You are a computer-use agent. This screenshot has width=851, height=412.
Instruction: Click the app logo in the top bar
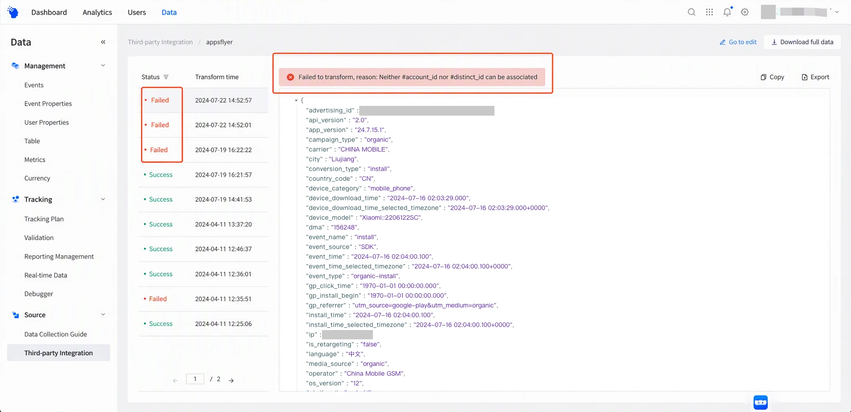(13, 12)
